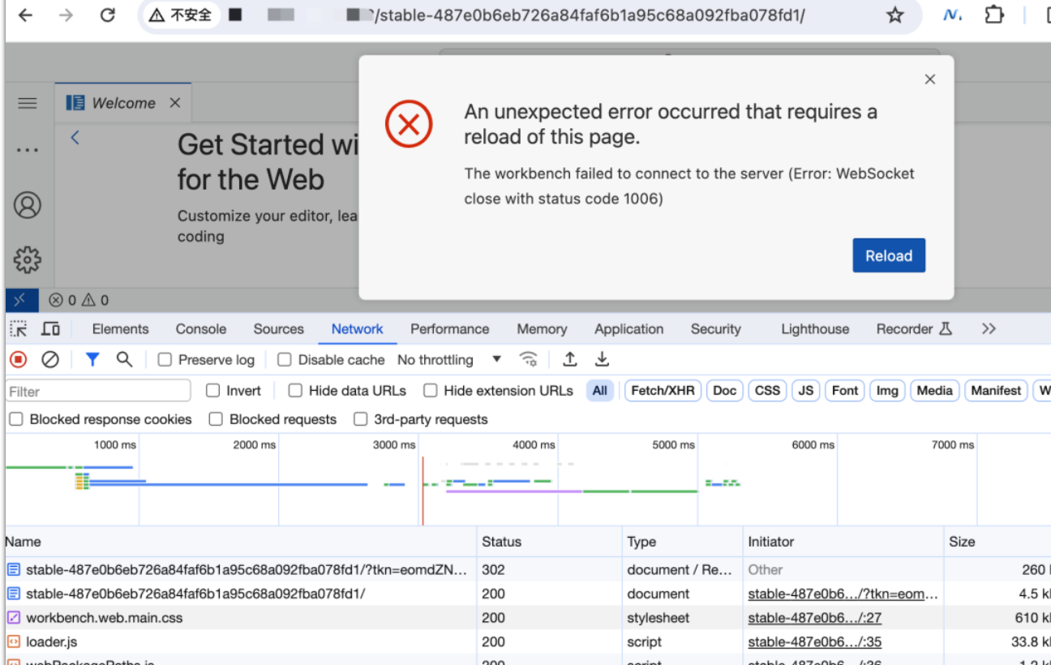Click the Reload button in the dialog
Screen dimensions: 1051x665
[889, 255]
